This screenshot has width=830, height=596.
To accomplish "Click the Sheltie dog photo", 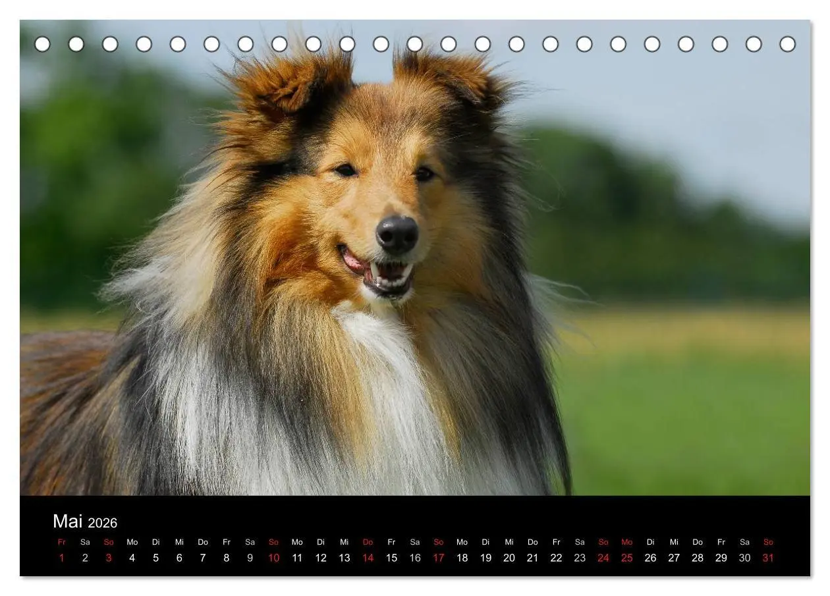I will [415, 257].
